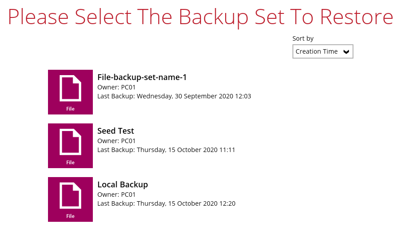Click Owner: PC01 under Seed Test
Image resolution: width=401 pixels, height=237 pixels.
coord(116,141)
